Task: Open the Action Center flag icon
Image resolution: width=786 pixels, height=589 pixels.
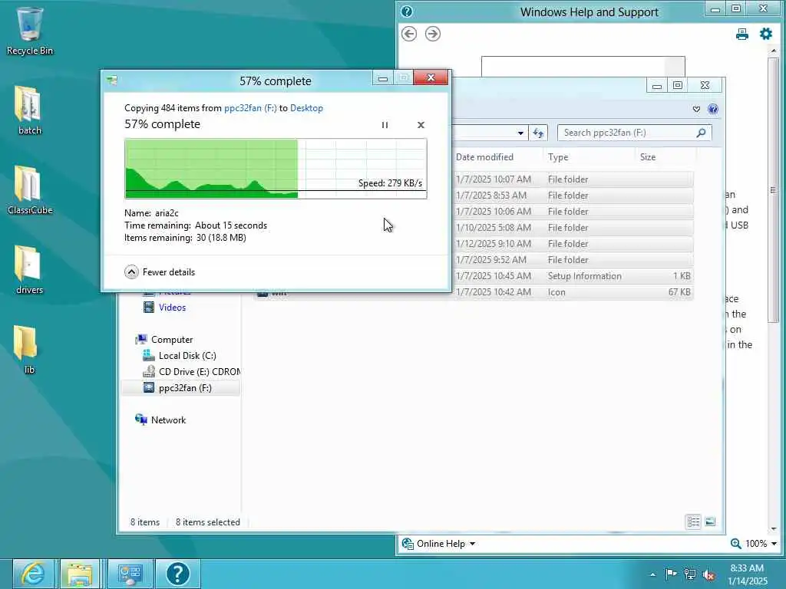Action: (670, 574)
